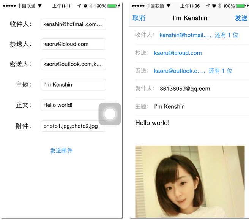Tap battery icon in left phone status bar
The image size is (249, 220).
coord(112,6)
